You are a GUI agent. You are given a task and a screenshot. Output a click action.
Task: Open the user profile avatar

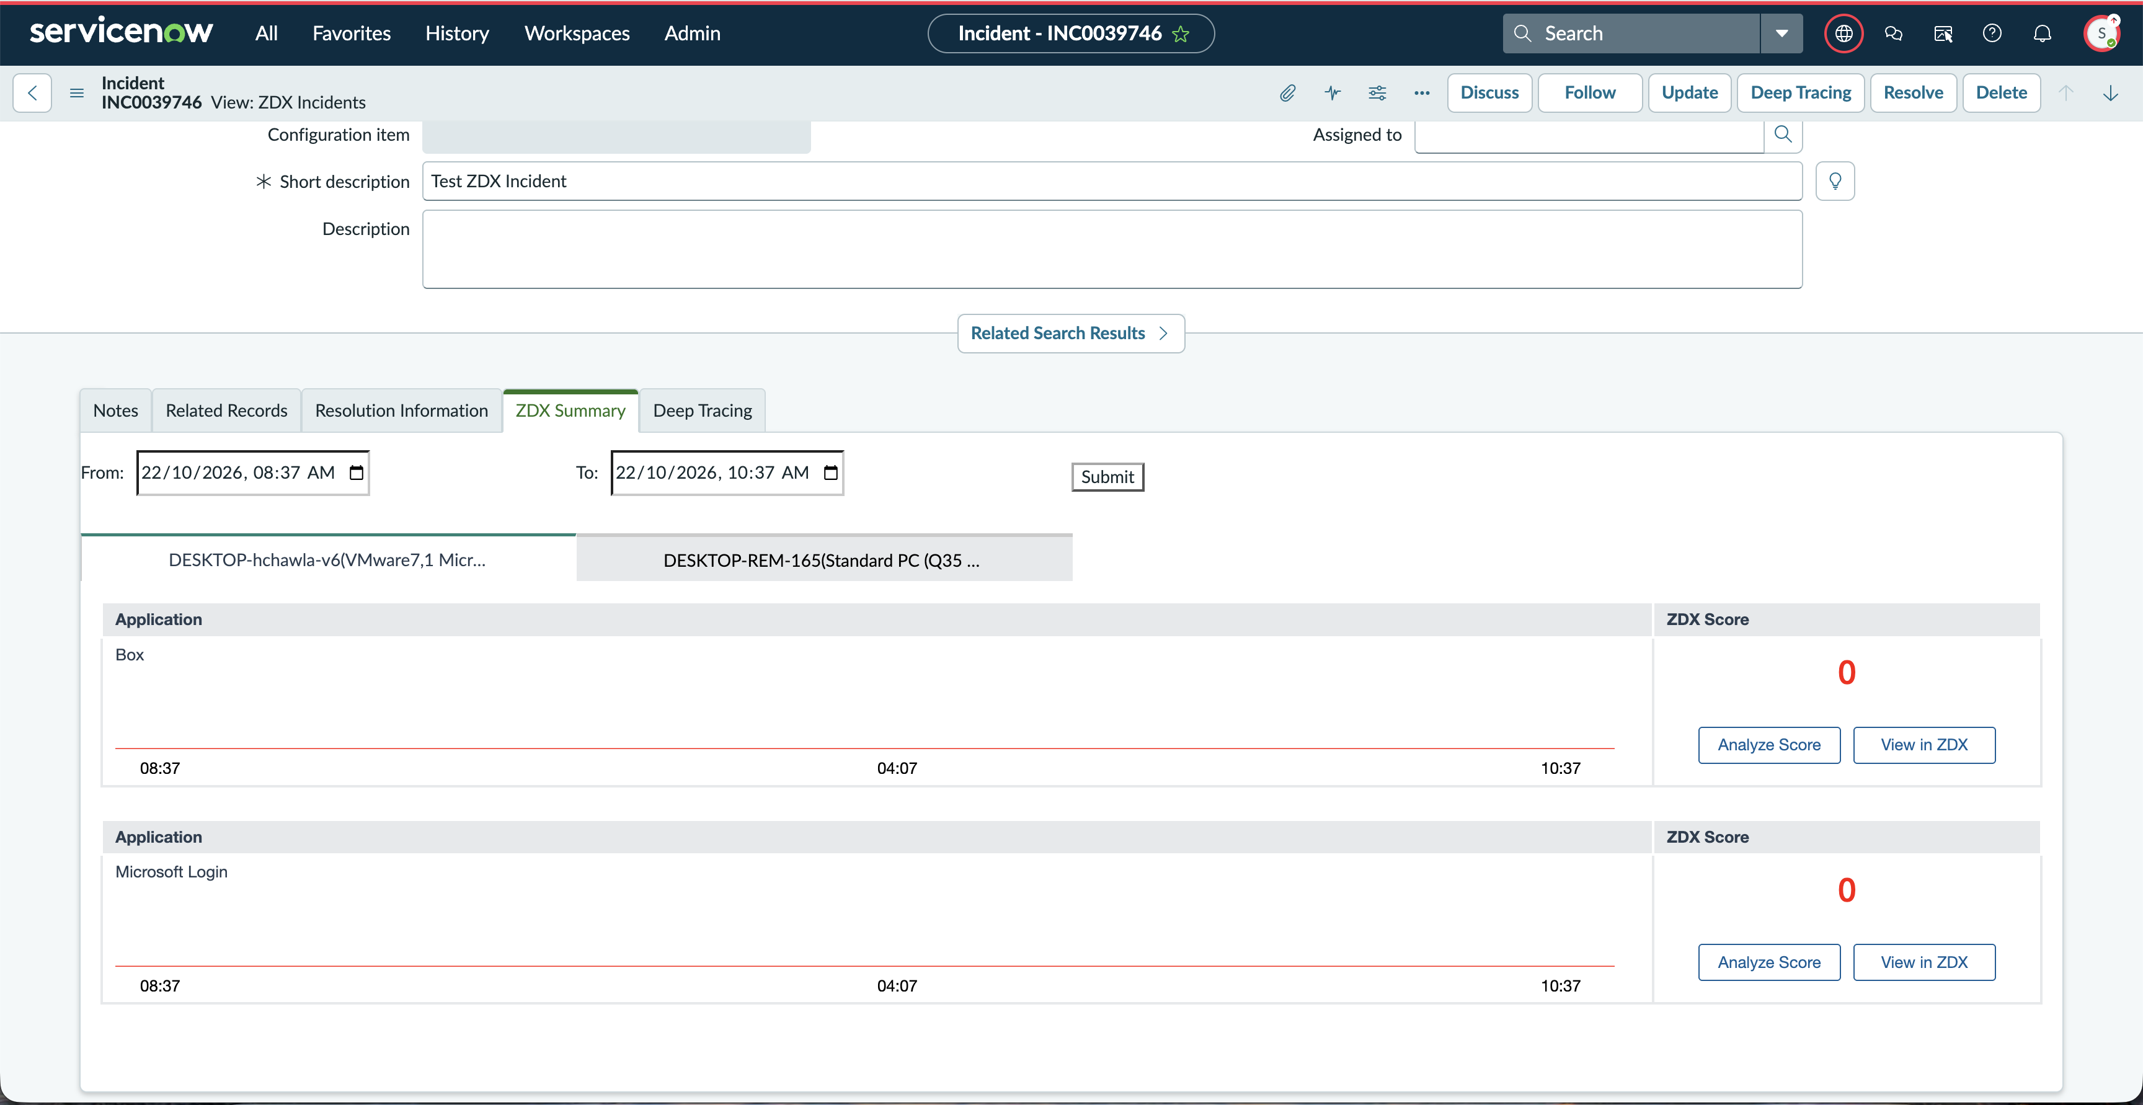(x=2102, y=33)
